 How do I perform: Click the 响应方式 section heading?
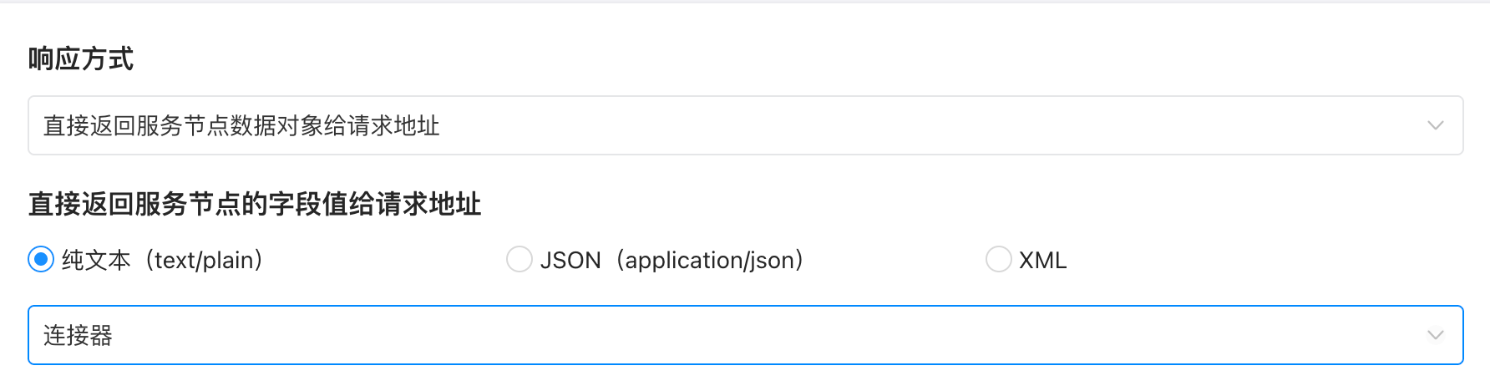point(81,59)
